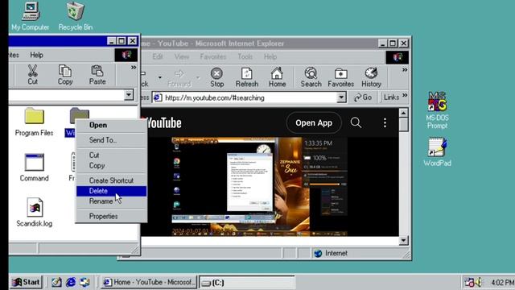Click Refresh in Internet Explorer toolbar
Image resolution: width=515 pixels, height=290 pixels.
click(247, 77)
